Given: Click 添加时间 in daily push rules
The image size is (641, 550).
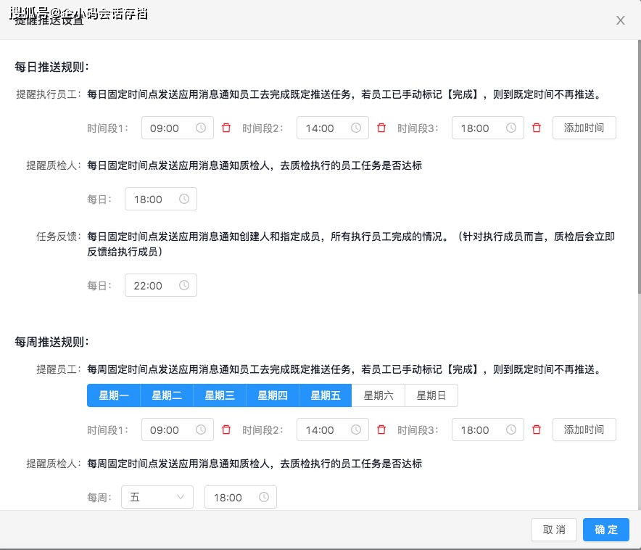Looking at the screenshot, I should tap(584, 128).
